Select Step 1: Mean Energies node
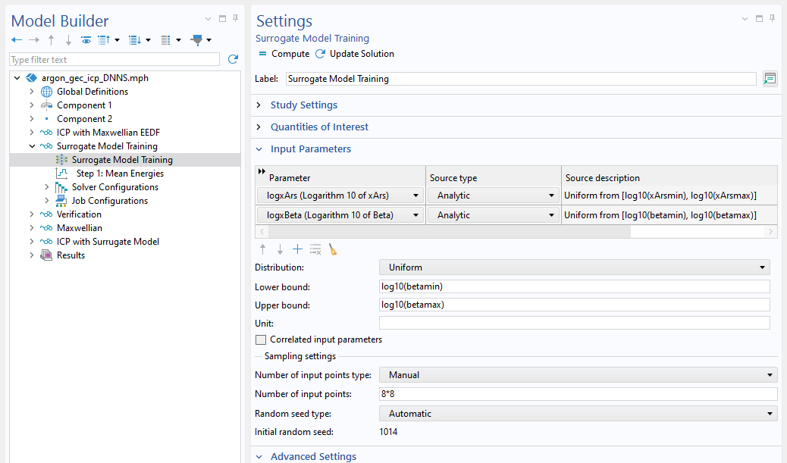The width and height of the screenshot is (787, 463). pyautogui.click(x=120, y=174)
